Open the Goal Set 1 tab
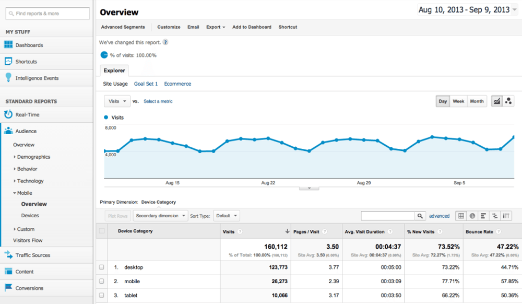522x304 pixels. [146, 83]
